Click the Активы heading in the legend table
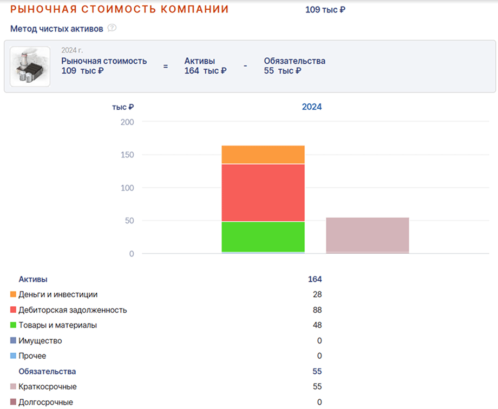The height and width of the screenshot is (409, 498). 32,279
